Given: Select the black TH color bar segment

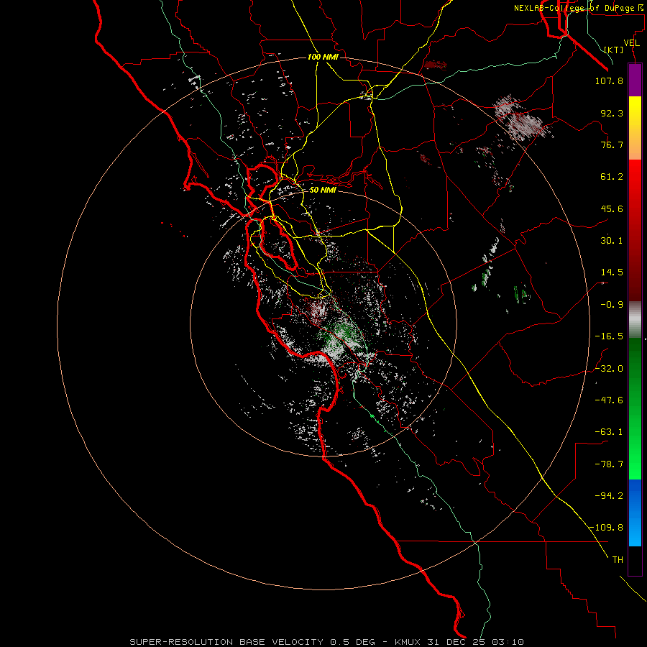Looking at the screenshot, I should coord(635,560).
